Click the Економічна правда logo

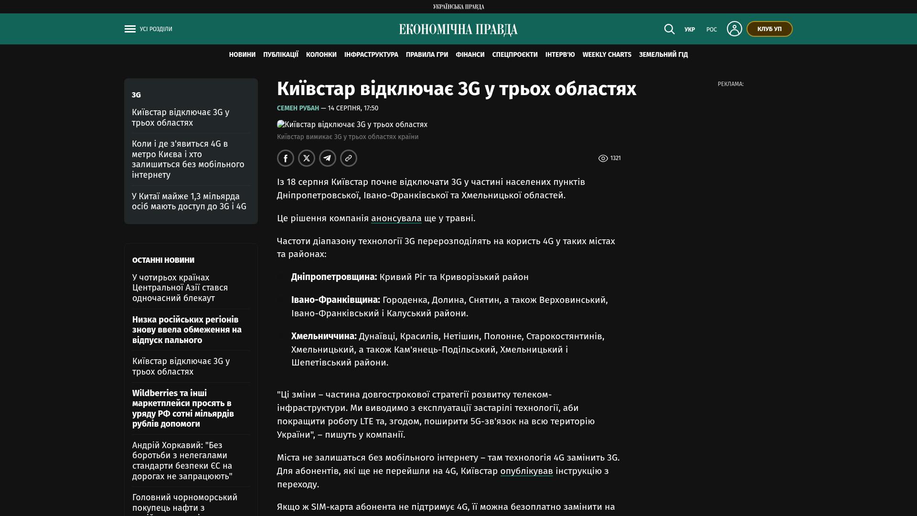click(458, 29)
